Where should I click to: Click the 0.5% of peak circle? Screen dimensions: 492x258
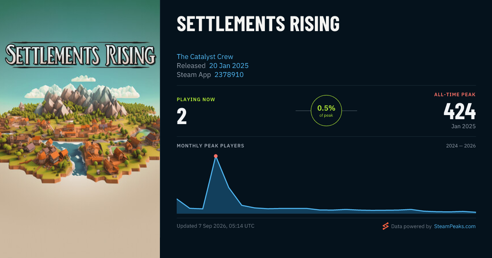click(x=326, y=111)
